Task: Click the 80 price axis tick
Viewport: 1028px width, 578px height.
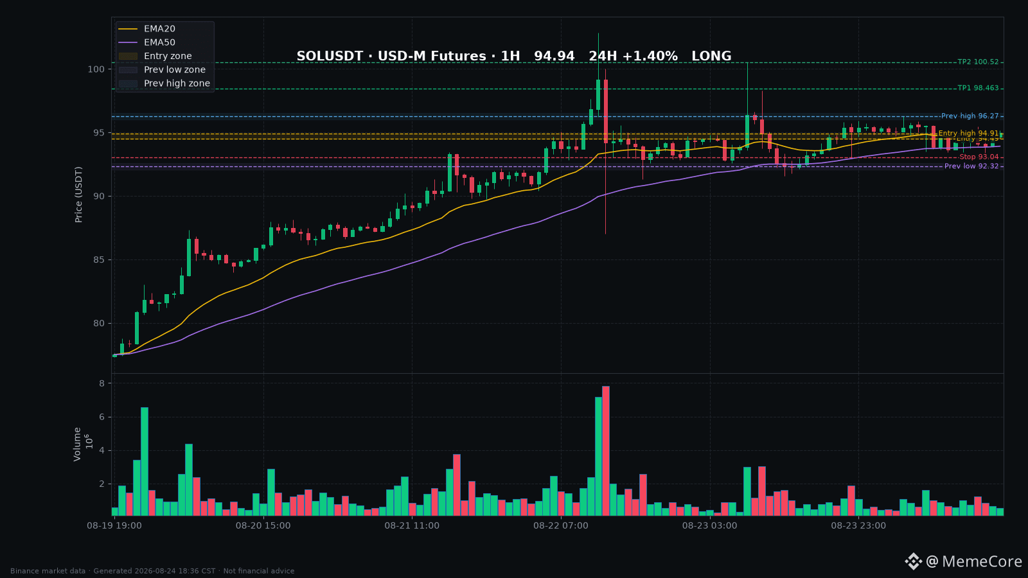Action: click(98, 324)
